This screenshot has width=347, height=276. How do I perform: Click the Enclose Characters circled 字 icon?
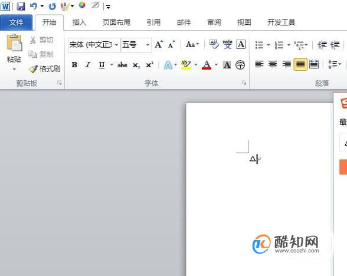click(240, 65)
